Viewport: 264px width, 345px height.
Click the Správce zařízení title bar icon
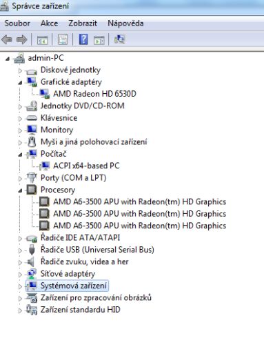[x=3, y=6]
